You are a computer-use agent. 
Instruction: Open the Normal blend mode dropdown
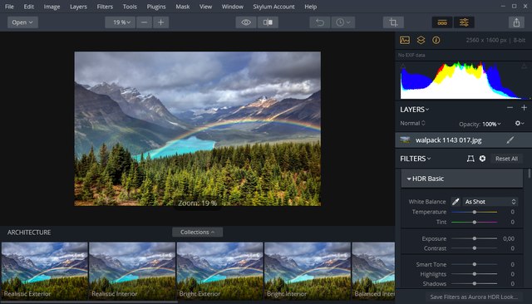pos(412,124)
